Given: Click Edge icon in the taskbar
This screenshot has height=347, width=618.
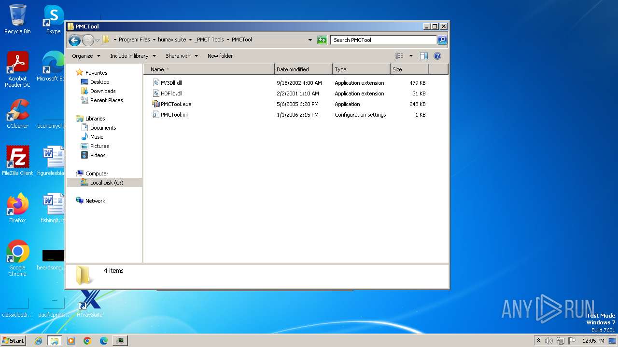Looking at the screenshot, I should click(104, 341).
